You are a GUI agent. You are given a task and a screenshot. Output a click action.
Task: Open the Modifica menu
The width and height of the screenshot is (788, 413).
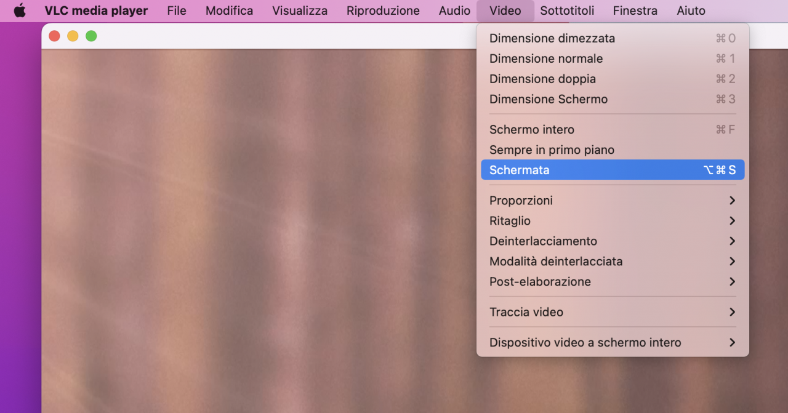point(229,10)
